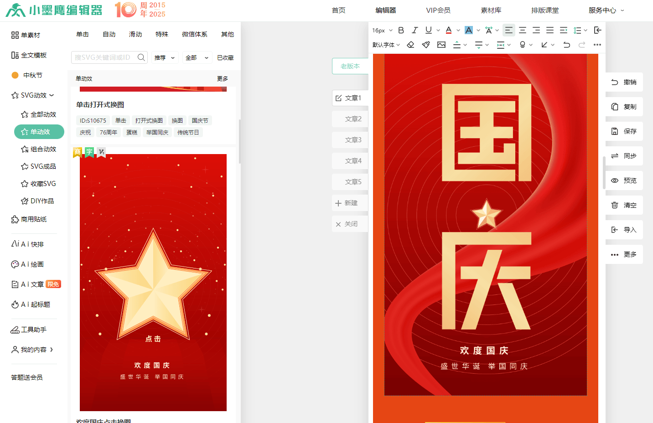Open the 默认字体 font dropdown
Image resolution: width=653 pixels, height=423 pixels.
pyautogui.click(x=386, y=45)
